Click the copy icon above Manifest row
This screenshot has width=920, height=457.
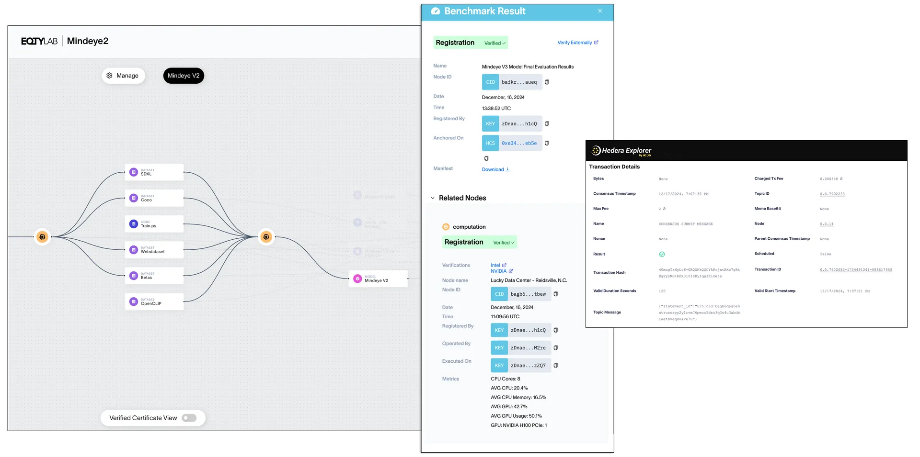486,158
